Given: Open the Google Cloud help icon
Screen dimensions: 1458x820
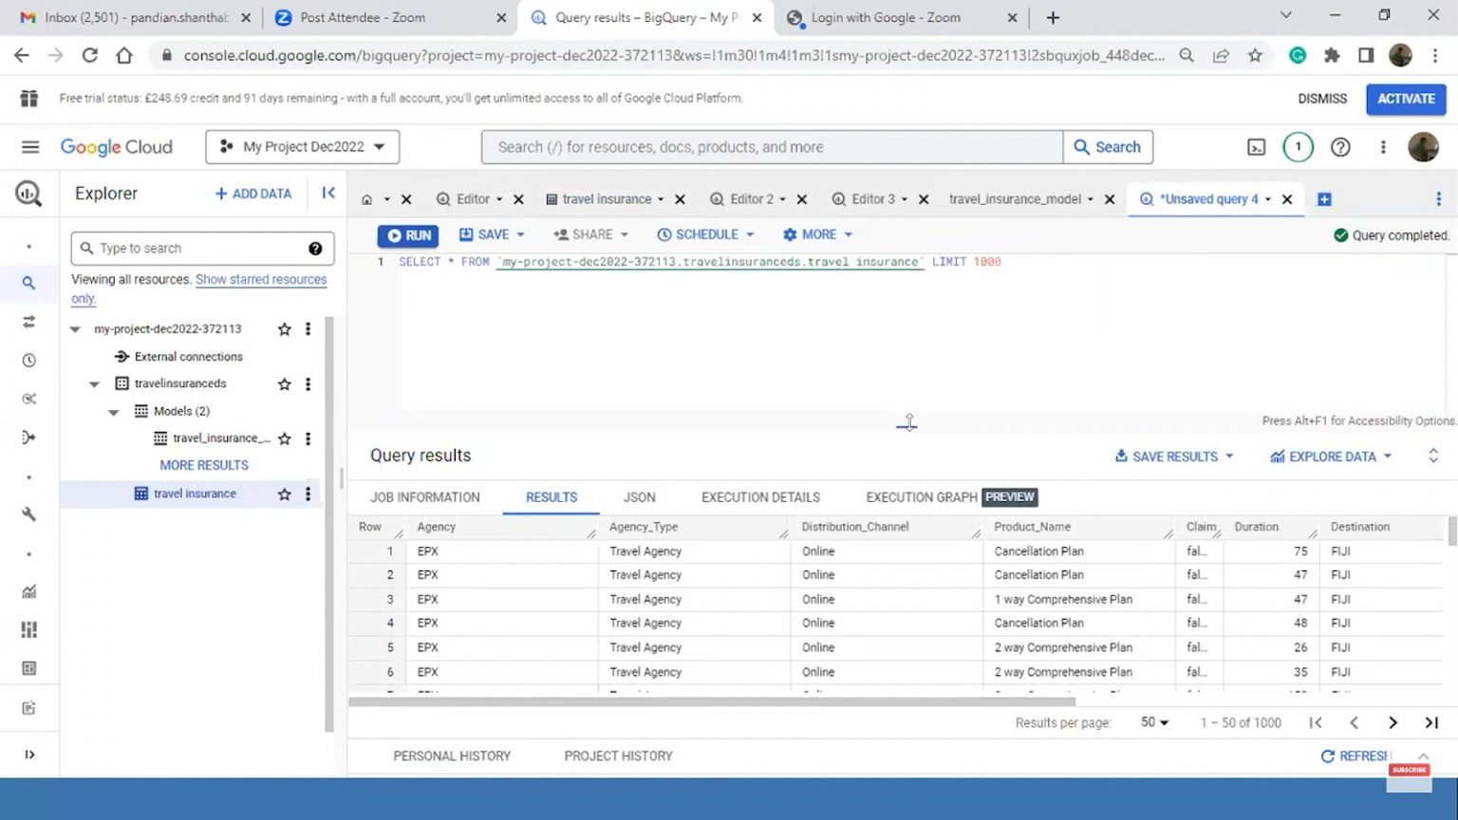Looking at the screenshot, I should [1340, 146].
